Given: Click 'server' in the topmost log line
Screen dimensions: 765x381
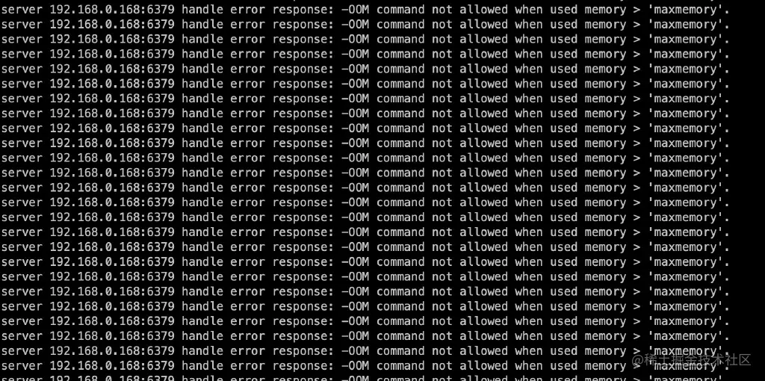Looking at the screenshot, I should pyautogui.click(x=22, y=9).
